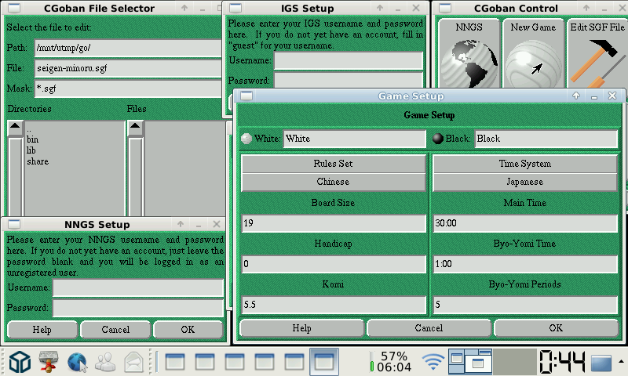Open the IGS Setup window menu icon
This screenshot has height=376, width=628.
(x=235, y=8)
